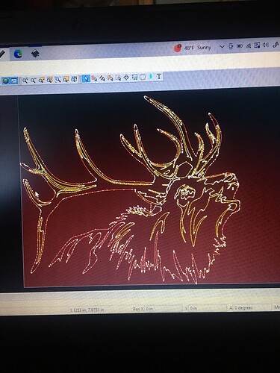Click the red nodes edit tool icon
Screen dimensions: 280x373
(94, 78)
